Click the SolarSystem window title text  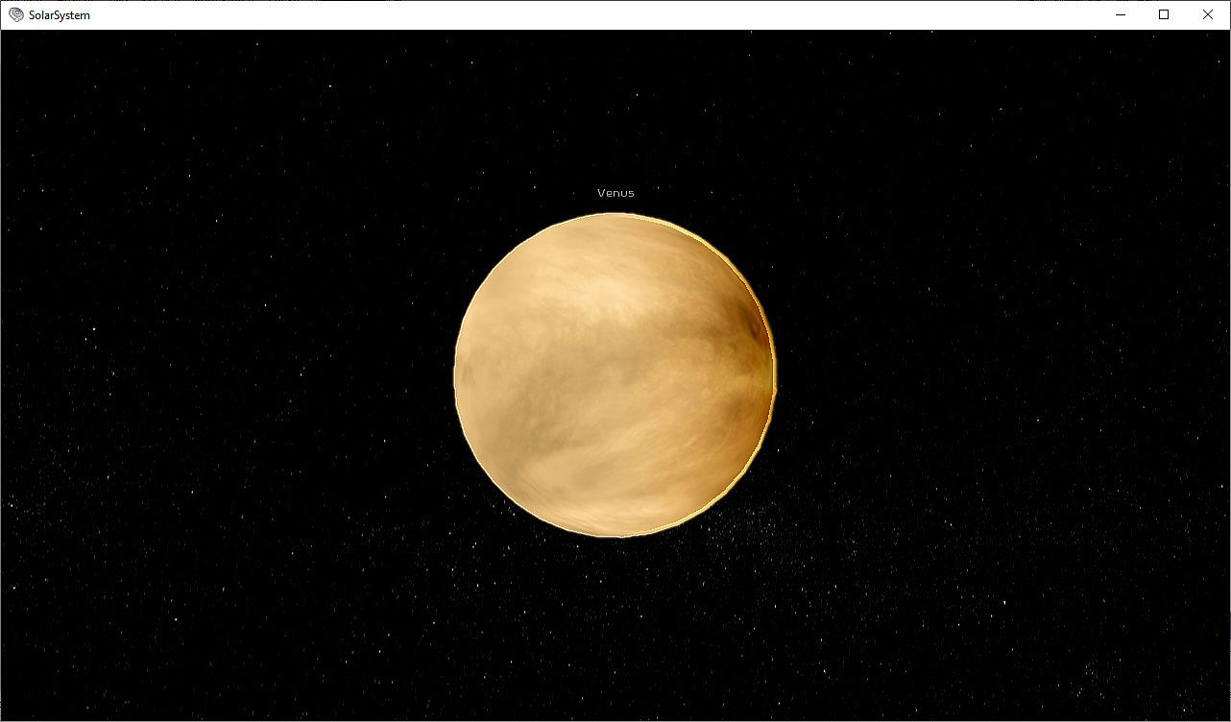click(60, 15)
